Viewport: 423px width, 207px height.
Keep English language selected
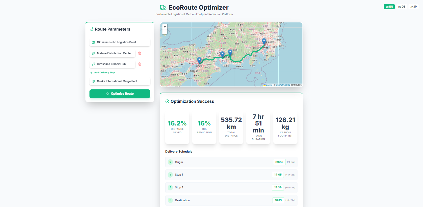coord(389,6)
